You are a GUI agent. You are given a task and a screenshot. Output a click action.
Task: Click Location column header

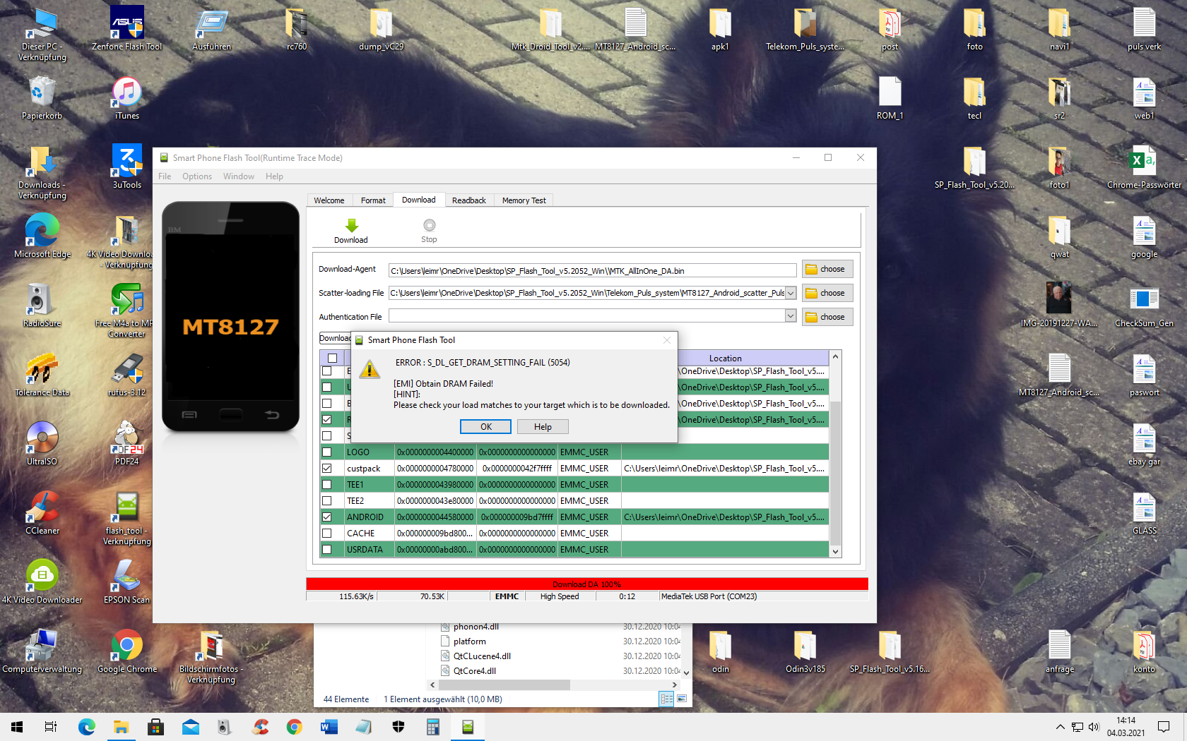pos(725,359)
